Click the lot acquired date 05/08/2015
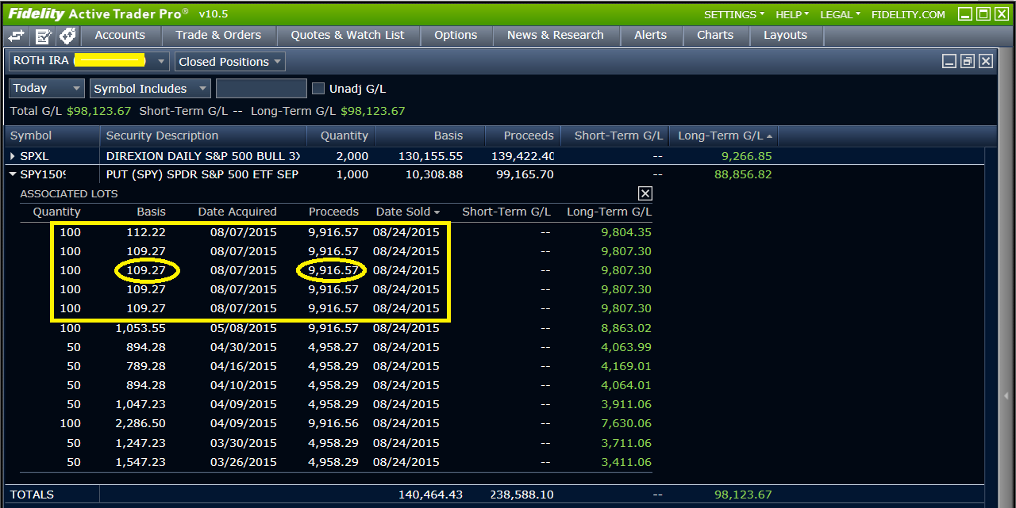This screenshot has width=1016, height=508. (x=244, y=328)
